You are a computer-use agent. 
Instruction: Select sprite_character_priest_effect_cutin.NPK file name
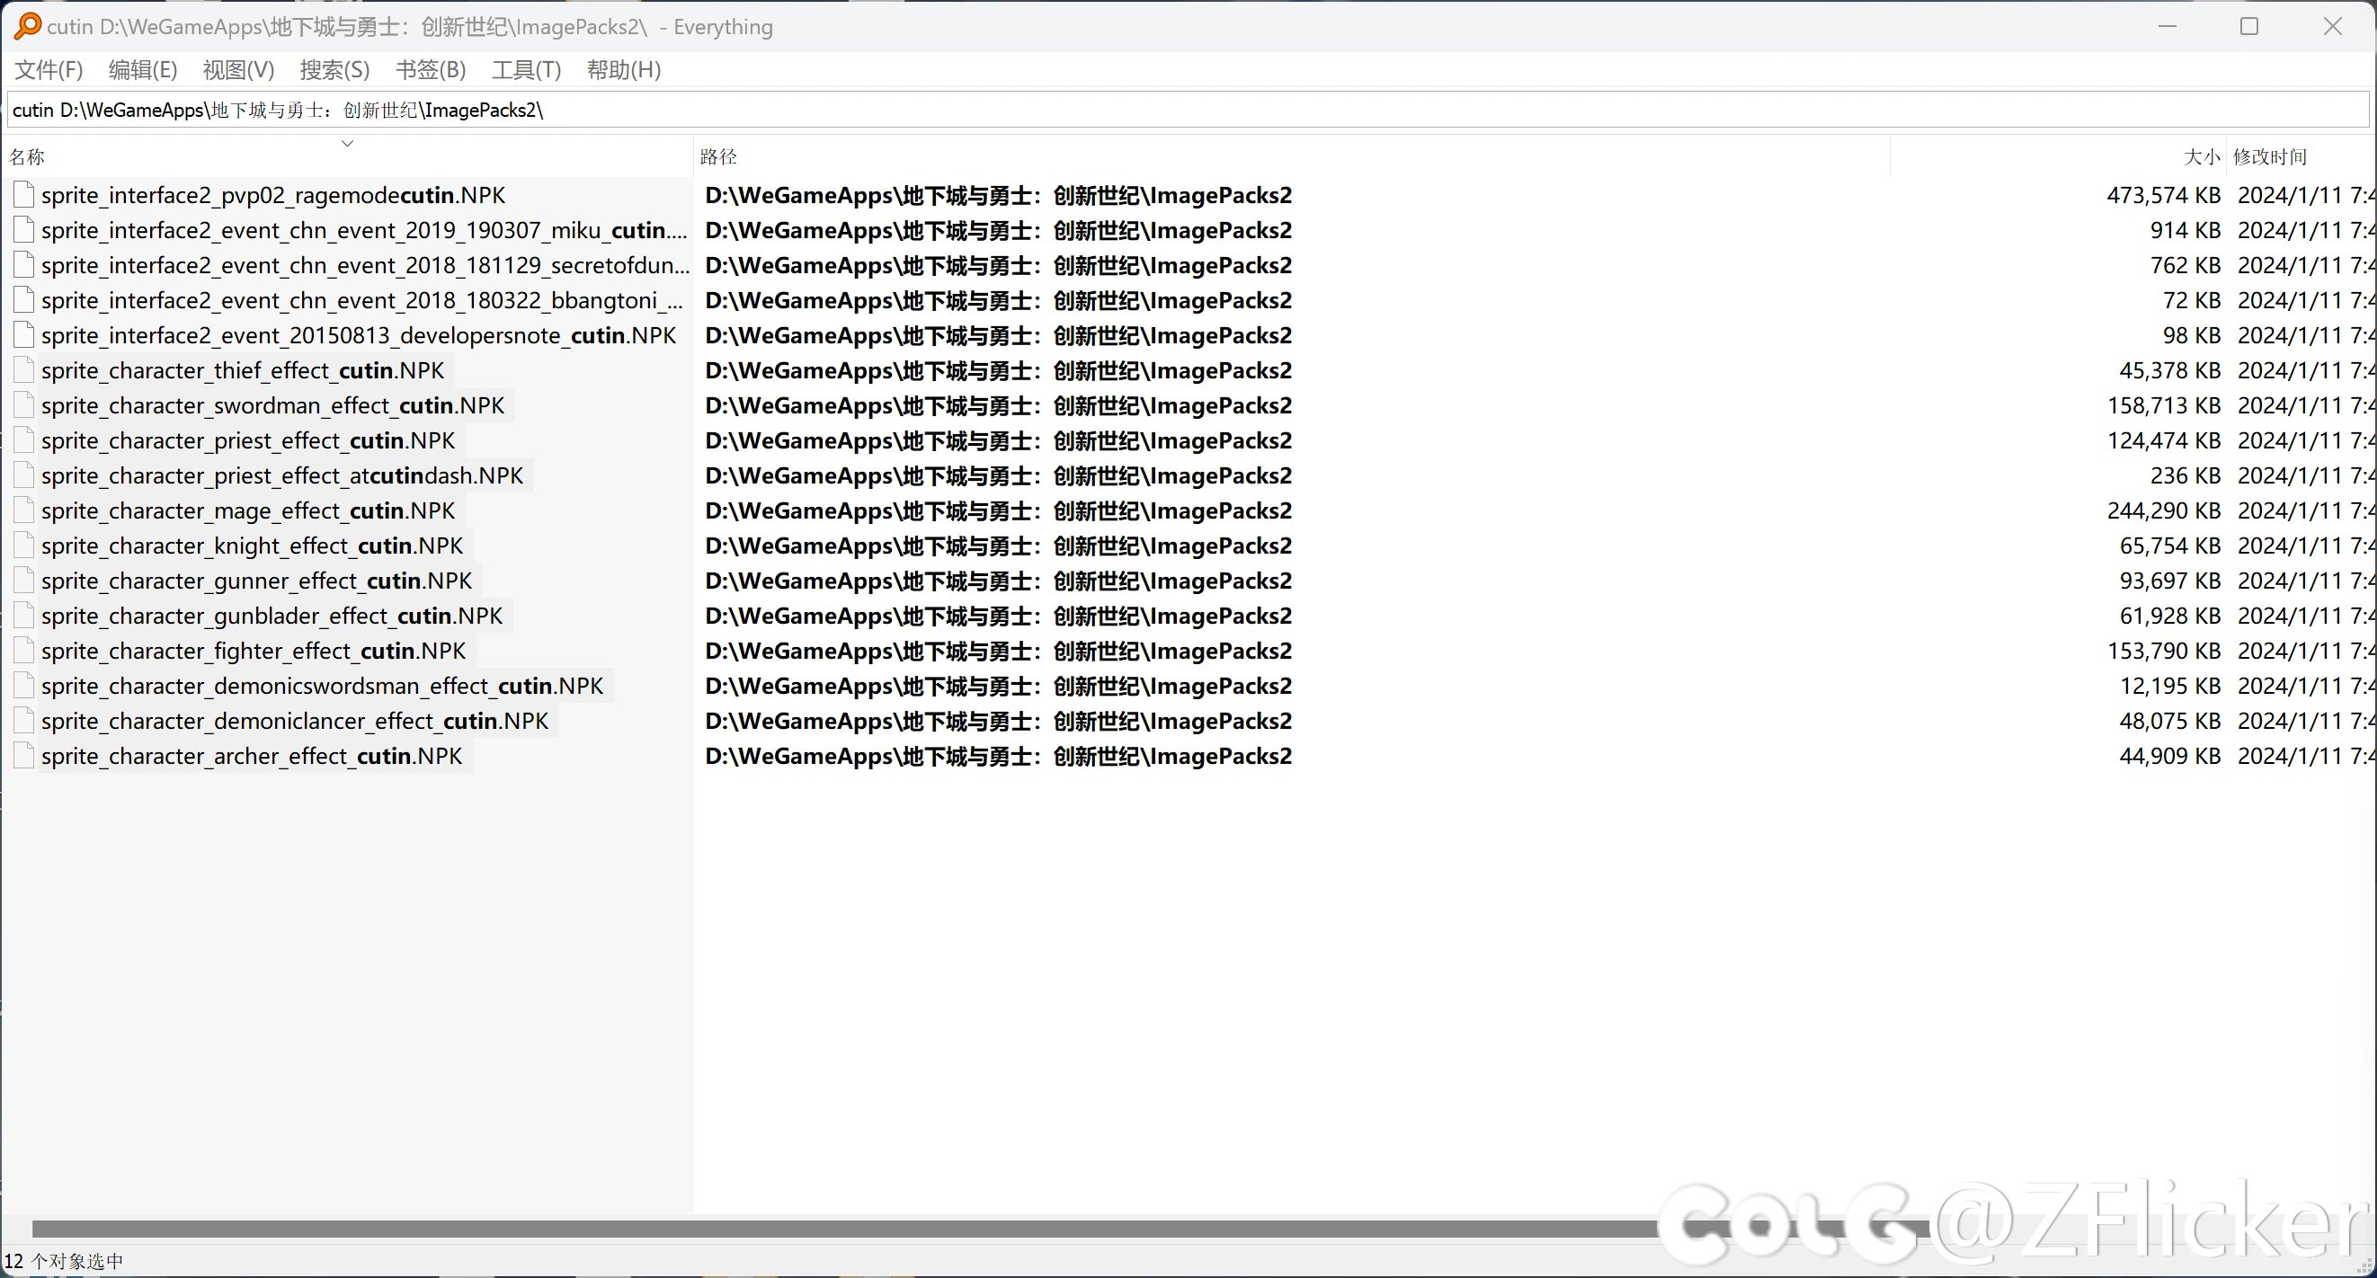[x=248, y=440]
